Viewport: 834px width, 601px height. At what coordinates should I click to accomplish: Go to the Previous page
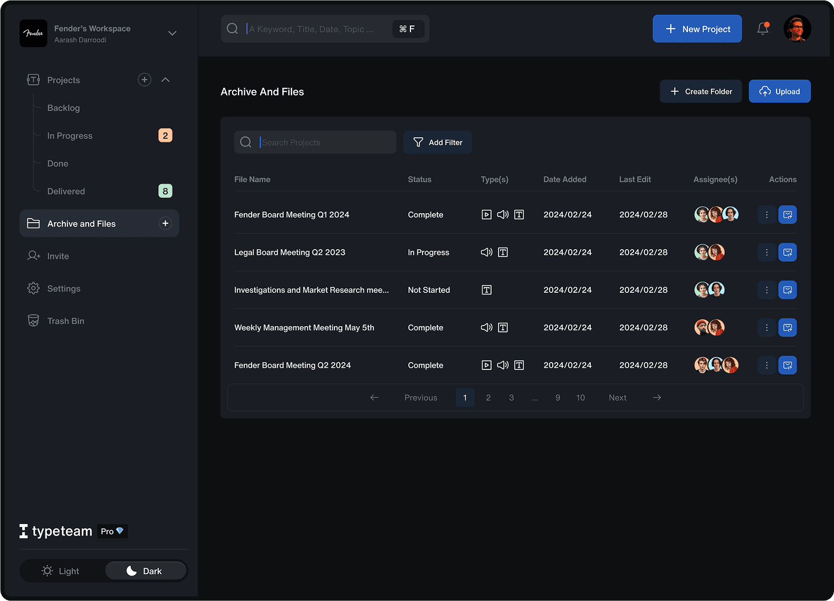click(421, 398)
